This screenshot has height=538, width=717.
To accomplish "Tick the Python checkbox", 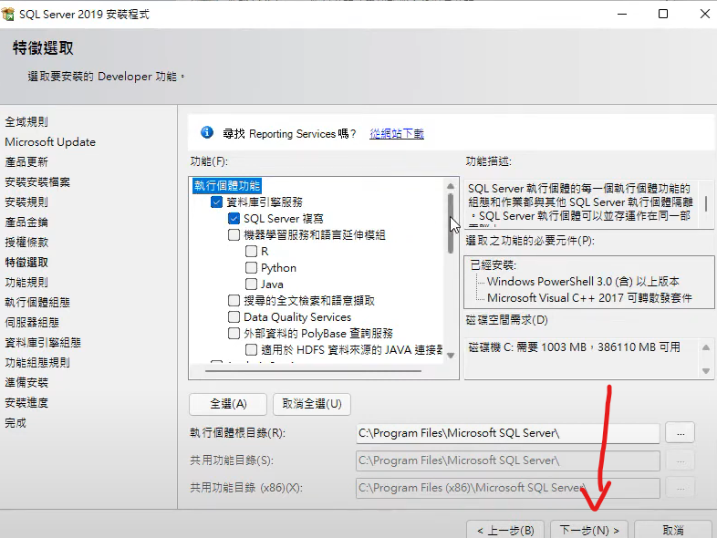I will pos(251,268).
